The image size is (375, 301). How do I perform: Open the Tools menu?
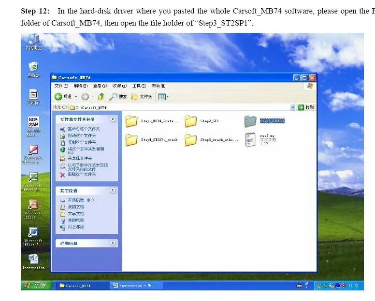[x=139, y=86]
